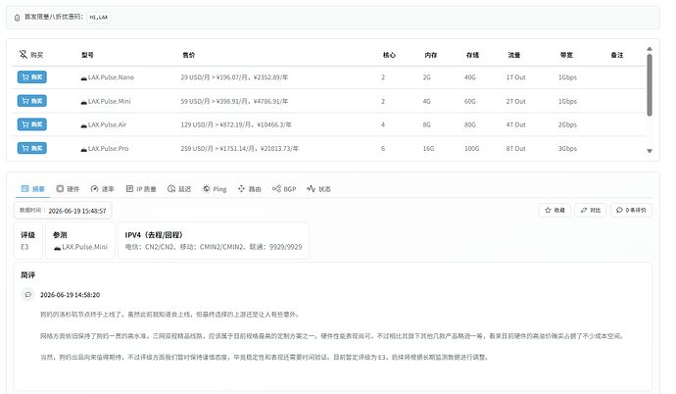The height and width of the screenshot is (394, 676).
Task: Open the 0 条评价 reviews button
Action: [x=631, y=210]
